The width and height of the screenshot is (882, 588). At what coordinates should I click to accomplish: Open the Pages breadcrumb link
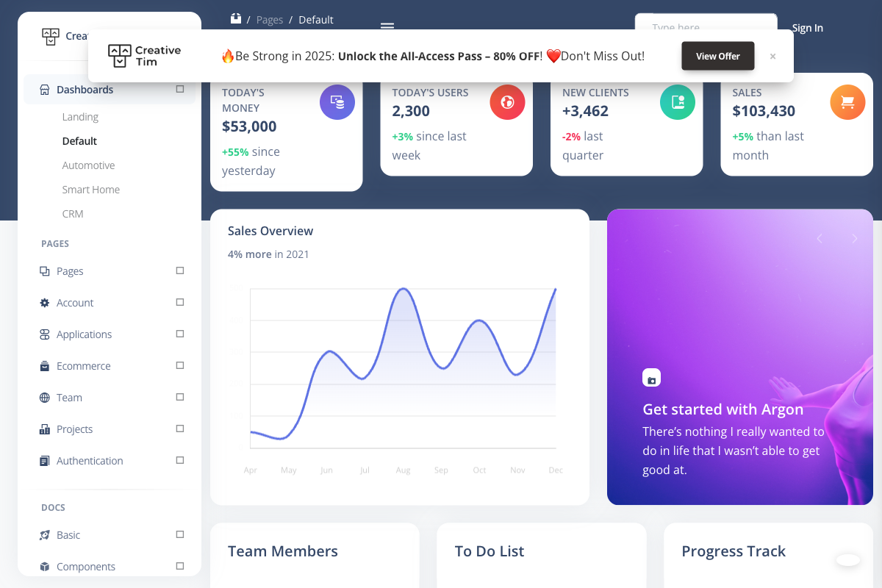coord(270,20)
